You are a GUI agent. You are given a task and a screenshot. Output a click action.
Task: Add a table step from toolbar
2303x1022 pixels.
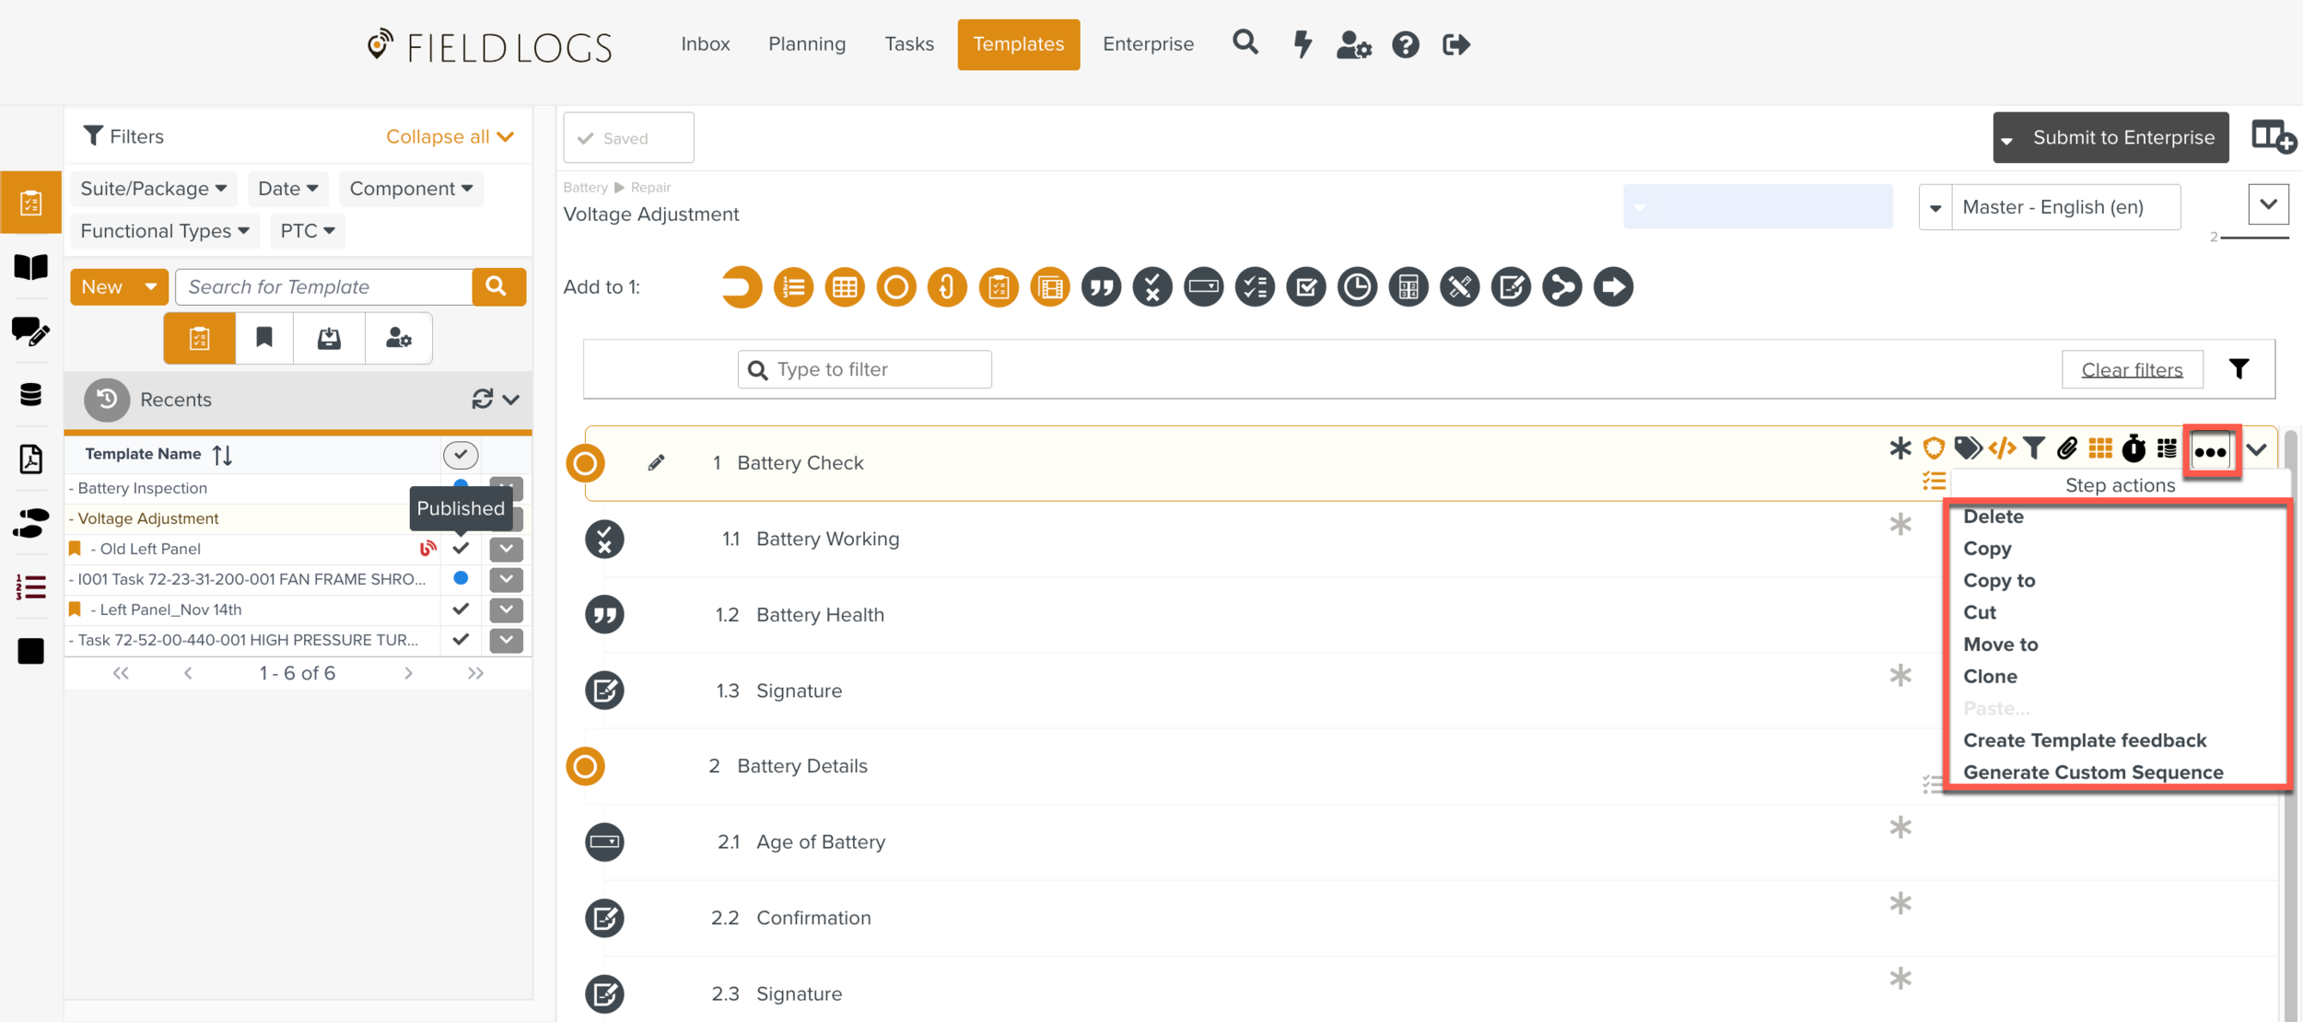tap(844, 287)
